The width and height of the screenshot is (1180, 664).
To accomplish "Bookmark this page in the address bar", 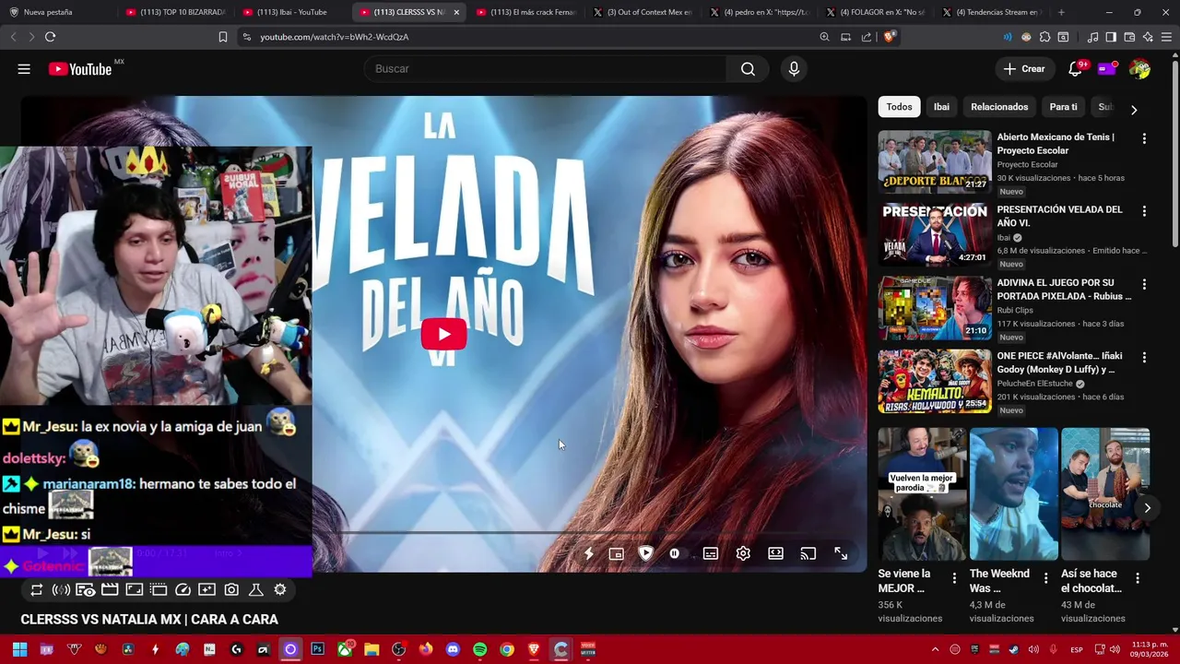I will [x=222, y=37].
